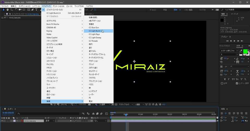Screen dimensions: 250x131
Task: Toggle the ligatures checkbox
Action: pos(222,84)
